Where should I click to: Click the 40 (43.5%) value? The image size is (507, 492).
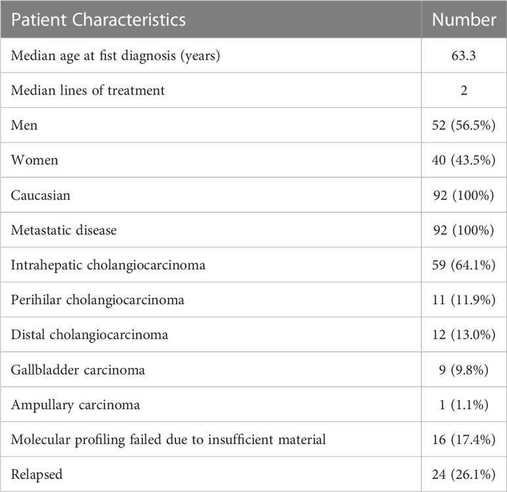pyautogui.click(x=464, y=160)
